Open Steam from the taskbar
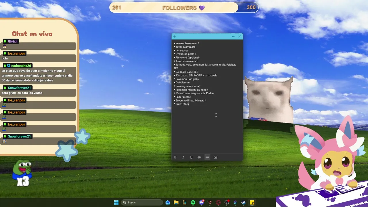Screen dimensions: 368x207 tap(243, 202)
